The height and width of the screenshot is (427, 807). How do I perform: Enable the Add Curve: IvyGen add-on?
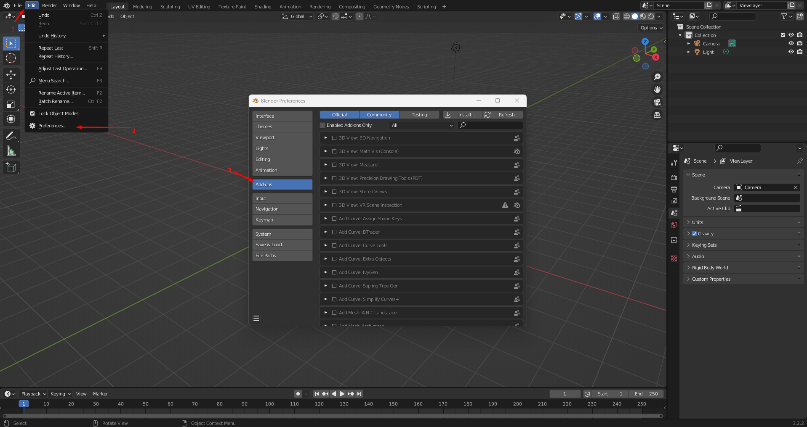click(334, 272)
